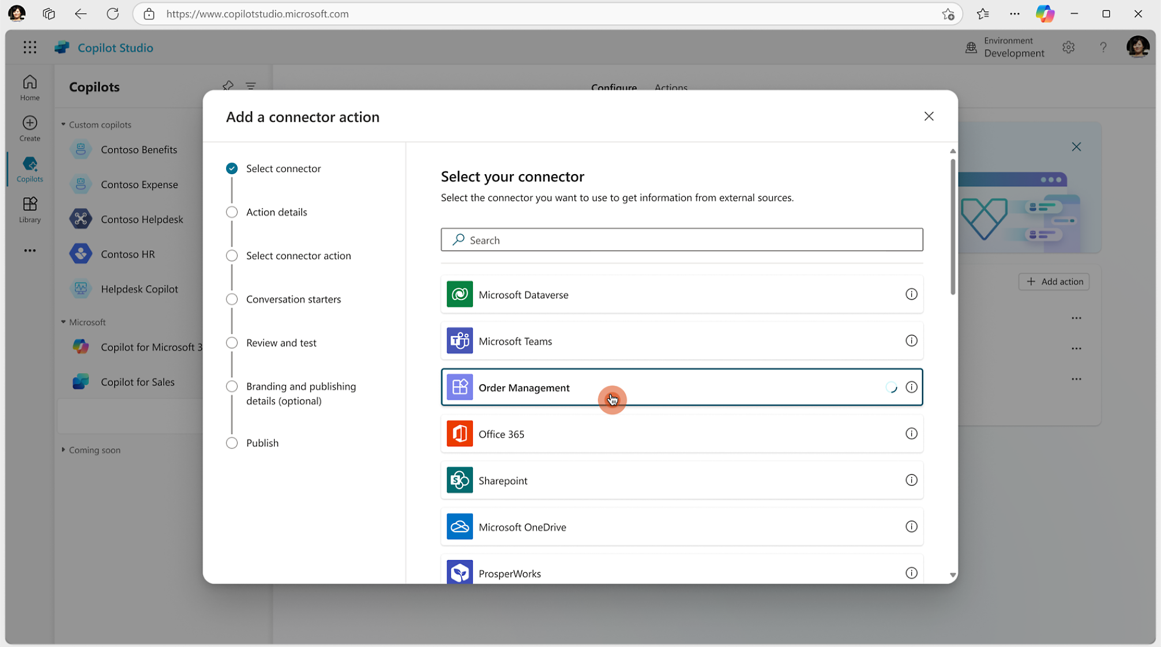Select the Microsoft Teams connector icon
The width and height of the screenshot is (1161, 647).
(459, 340)
